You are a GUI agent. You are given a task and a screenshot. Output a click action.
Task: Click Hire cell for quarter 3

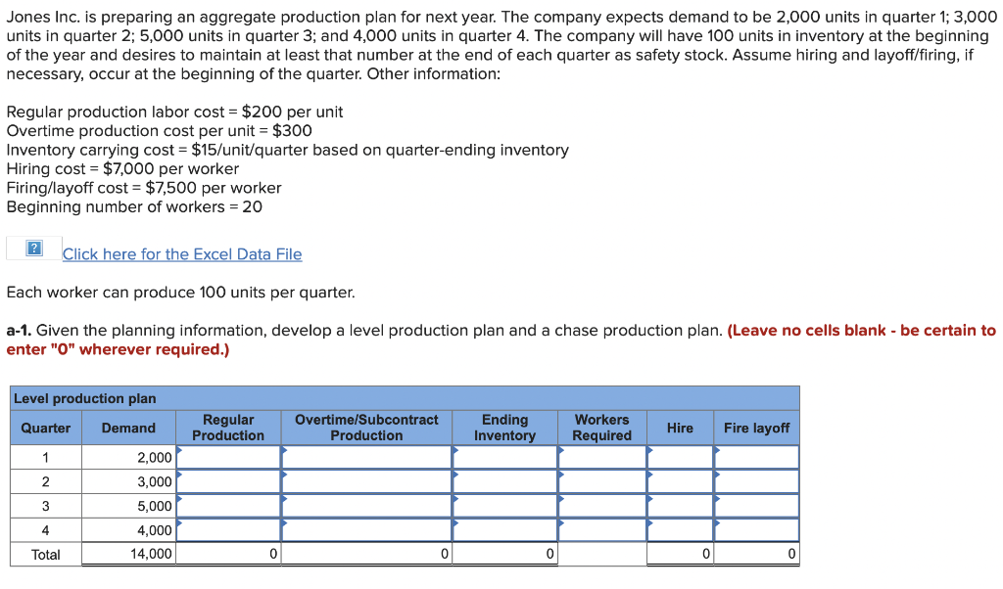680,507
